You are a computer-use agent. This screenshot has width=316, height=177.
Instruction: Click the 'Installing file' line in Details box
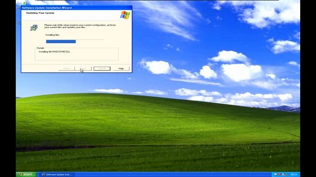[x=54, y=52]
